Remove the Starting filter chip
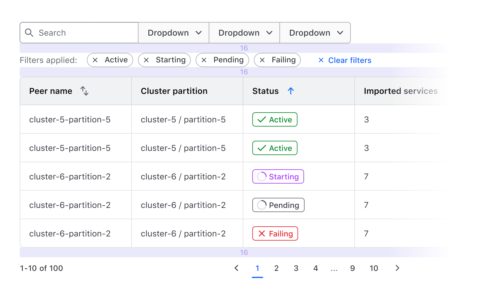 point(146,60)
